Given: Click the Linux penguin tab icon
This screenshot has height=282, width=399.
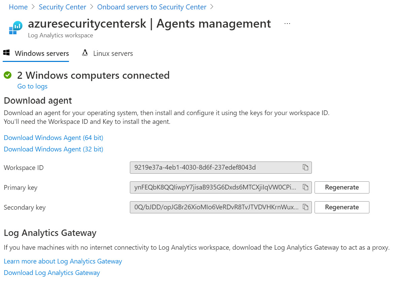Looking at the screenshot, I should 85,53.
